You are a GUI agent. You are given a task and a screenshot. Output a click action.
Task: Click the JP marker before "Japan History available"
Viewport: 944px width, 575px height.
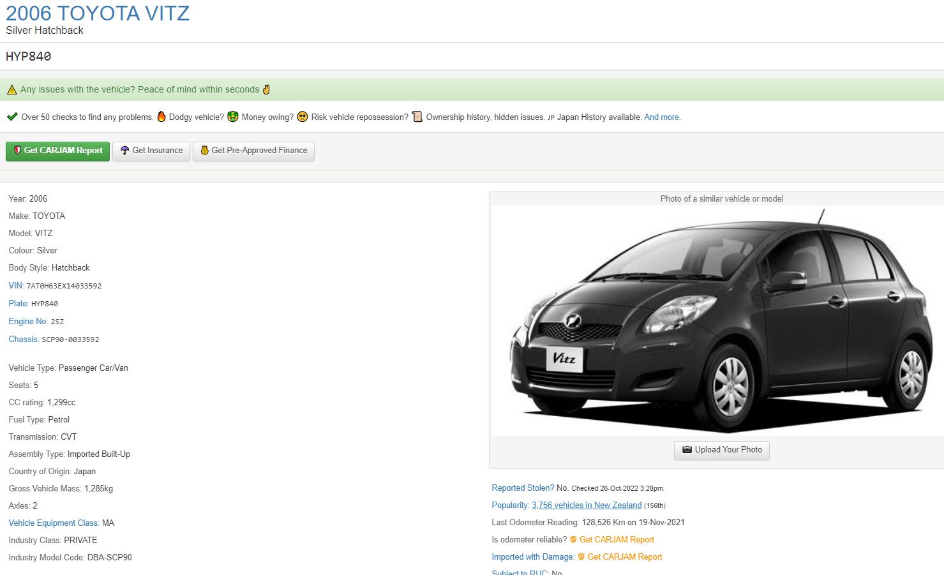click(x=551, y=117)
